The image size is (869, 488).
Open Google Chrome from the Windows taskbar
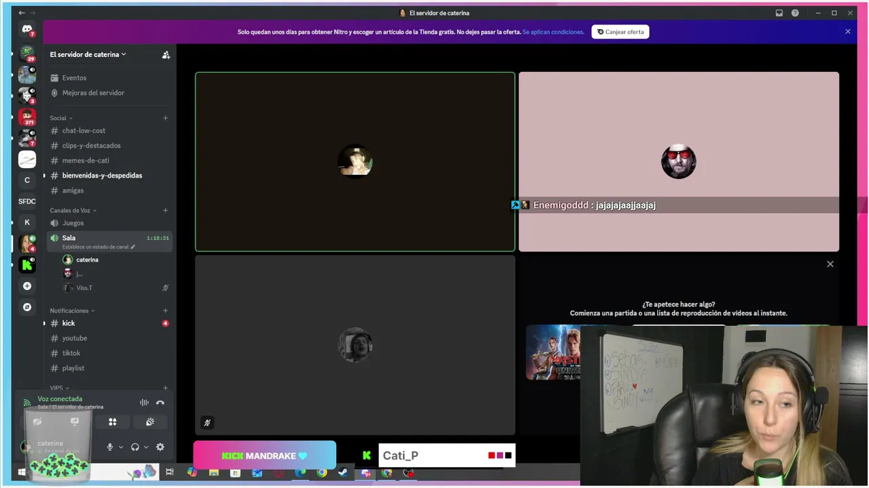click(x=322, y=472)
